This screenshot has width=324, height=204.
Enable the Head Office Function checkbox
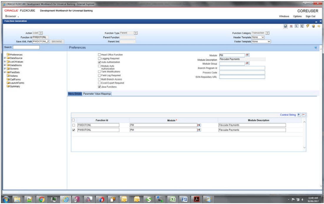[x=99, y=55]
